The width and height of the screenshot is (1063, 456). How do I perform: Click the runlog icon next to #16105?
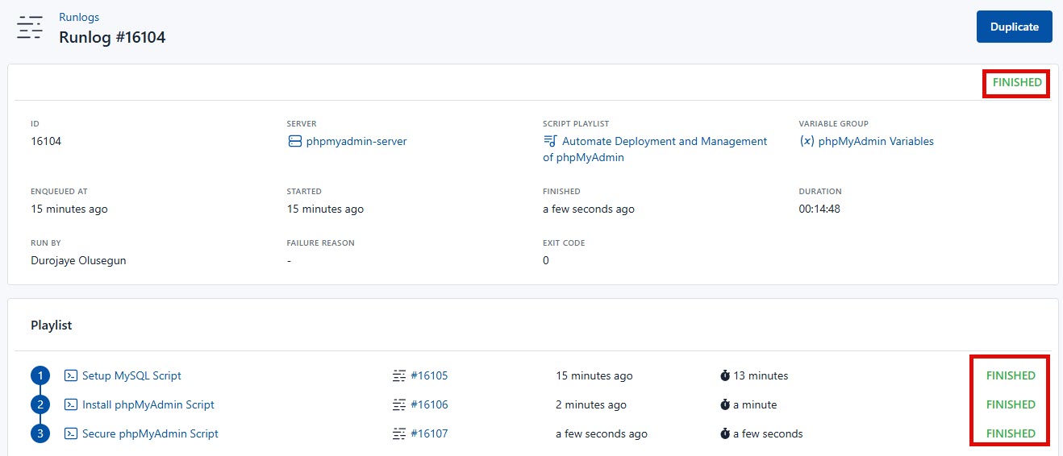click(x=399, y=375)
